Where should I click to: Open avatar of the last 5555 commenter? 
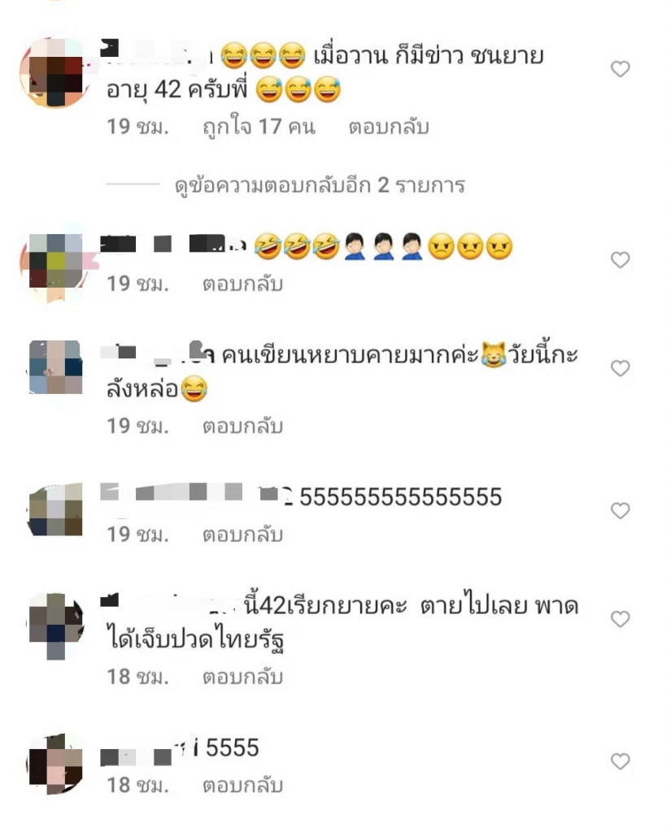coord(55,763)
